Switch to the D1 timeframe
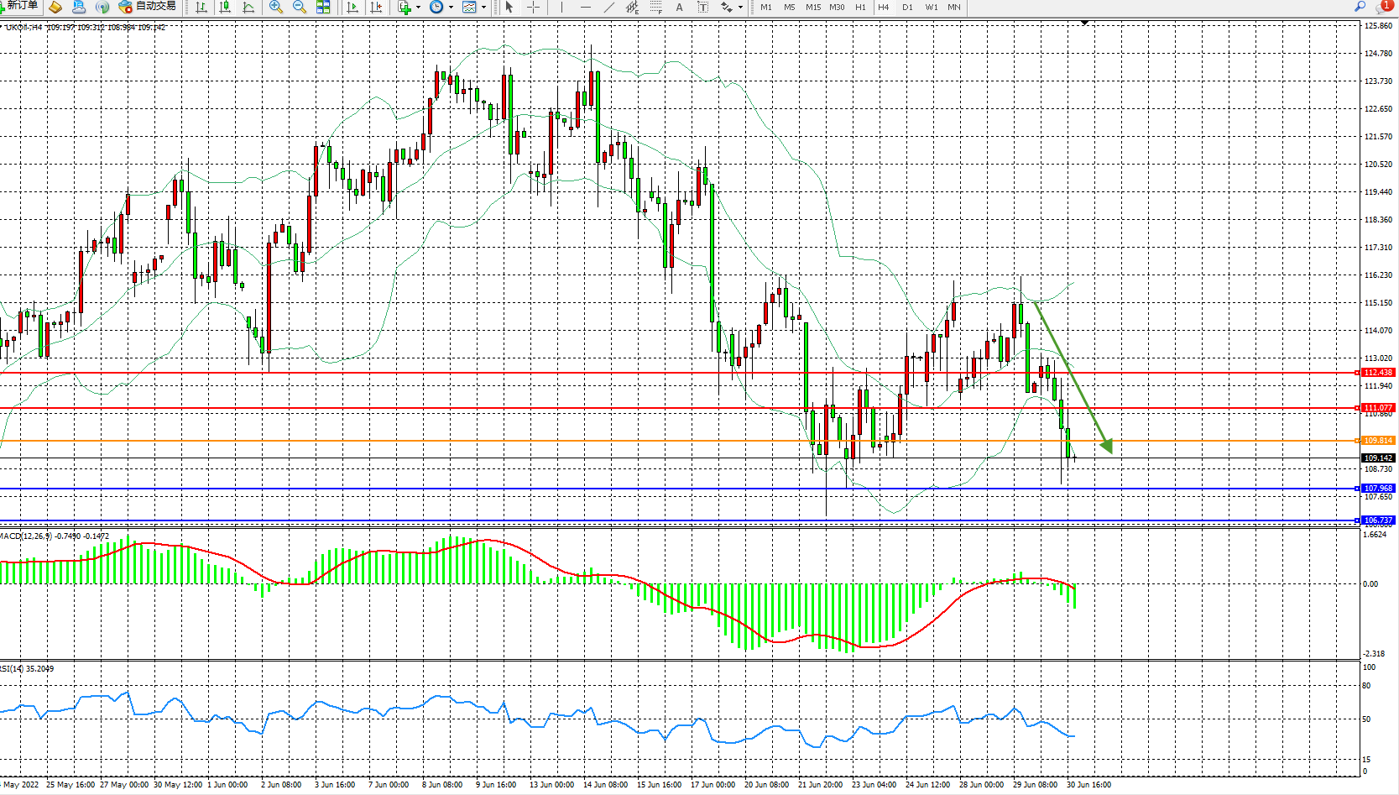 (x=907, y=7)
